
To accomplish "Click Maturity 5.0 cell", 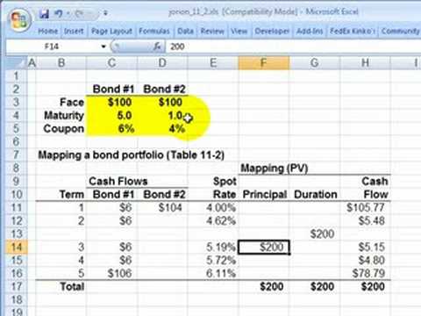I will (x=111, y=115).
